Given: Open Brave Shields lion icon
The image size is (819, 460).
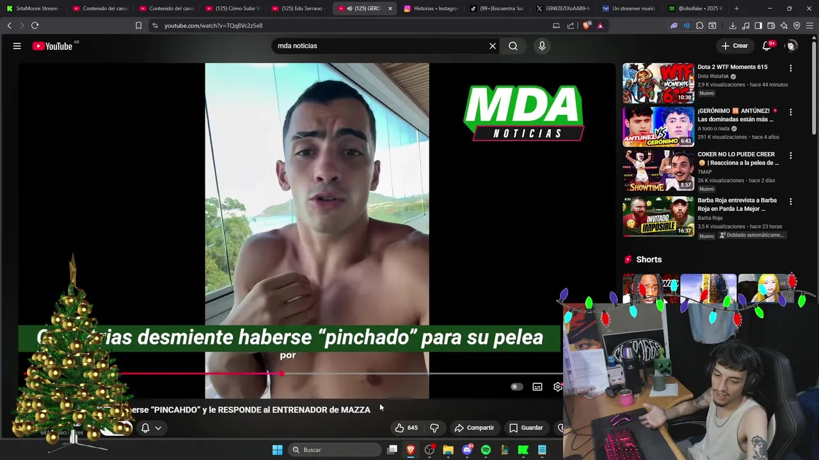Looking at the screenshot, I should 587,26.
